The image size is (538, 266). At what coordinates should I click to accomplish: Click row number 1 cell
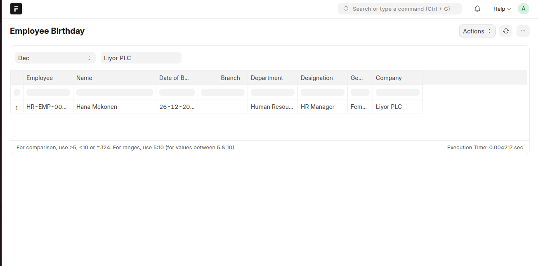click(17, 108)
